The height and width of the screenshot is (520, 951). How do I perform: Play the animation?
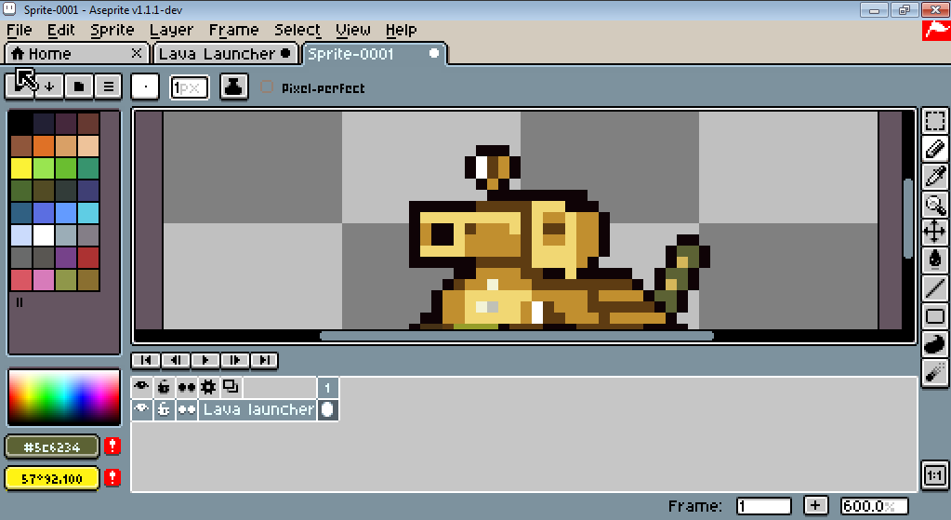(205, 360)
